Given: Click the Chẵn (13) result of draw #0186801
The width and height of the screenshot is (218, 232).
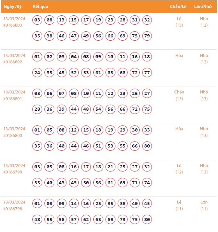Looking at the screenshot, I should click(179, 95).
